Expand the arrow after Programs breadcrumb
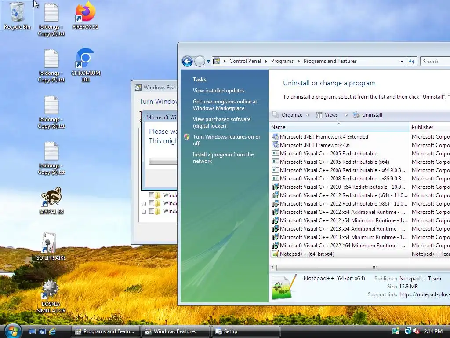The width and height of the screenshot is (450, 338). pos(298,61)
